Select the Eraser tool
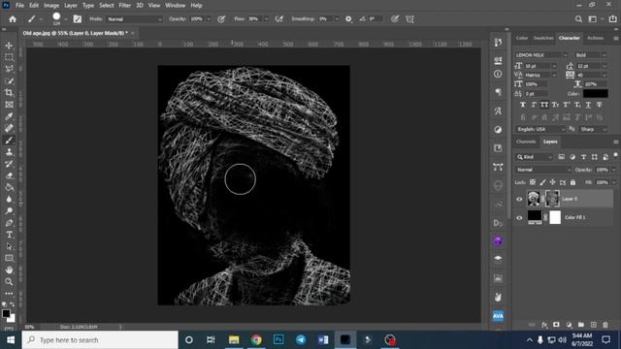Viewport: 621px width, 349px height. pyautogui.click(x=9, y=175)
